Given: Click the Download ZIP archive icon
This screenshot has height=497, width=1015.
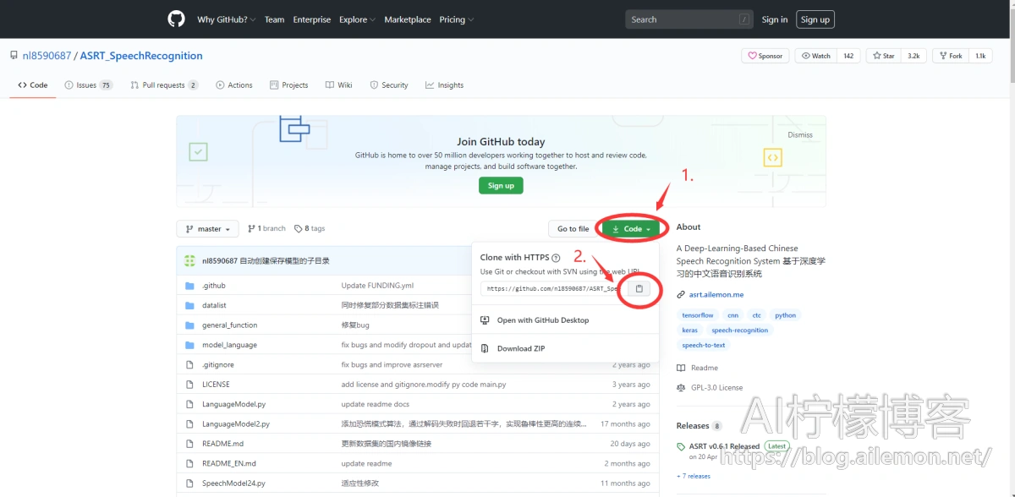Looking at the screenshot, I should coord(485,348).
